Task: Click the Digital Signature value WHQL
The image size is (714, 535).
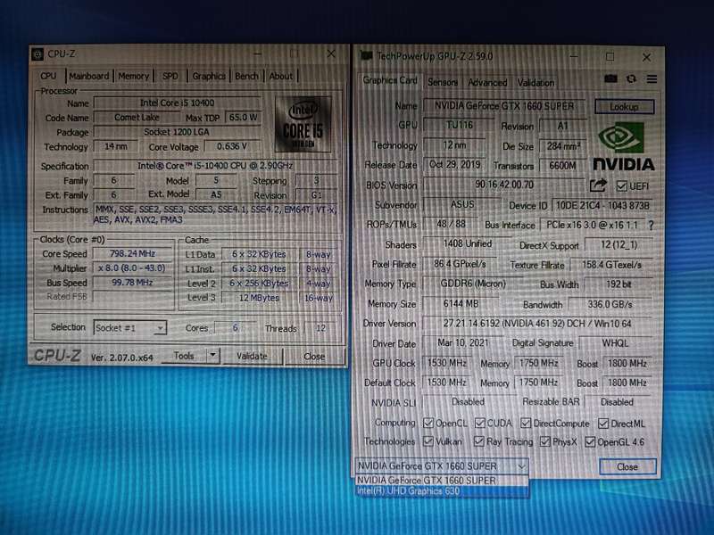Action: (615, 343)
